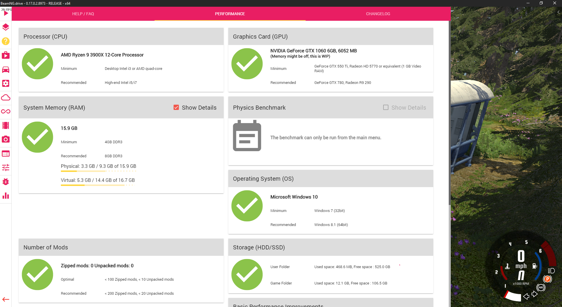Click the Physical memory usage bar
This screenshot has width=562, height=307.
(x=98, y=171)
